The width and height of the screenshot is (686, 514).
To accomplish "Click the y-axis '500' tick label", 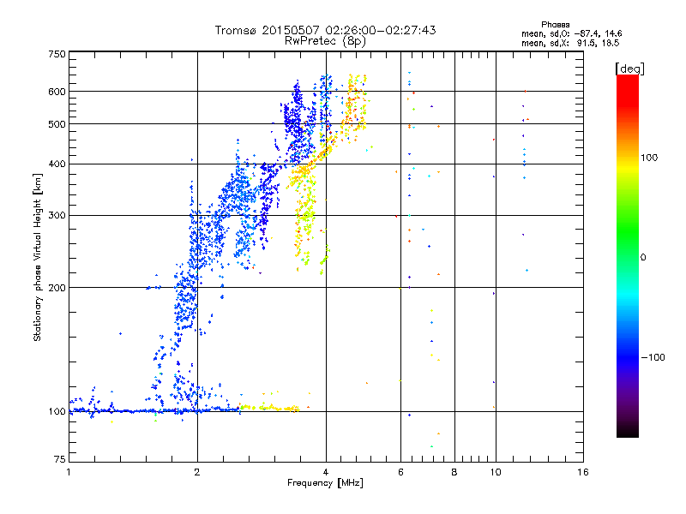I will (x=57, y=124).
